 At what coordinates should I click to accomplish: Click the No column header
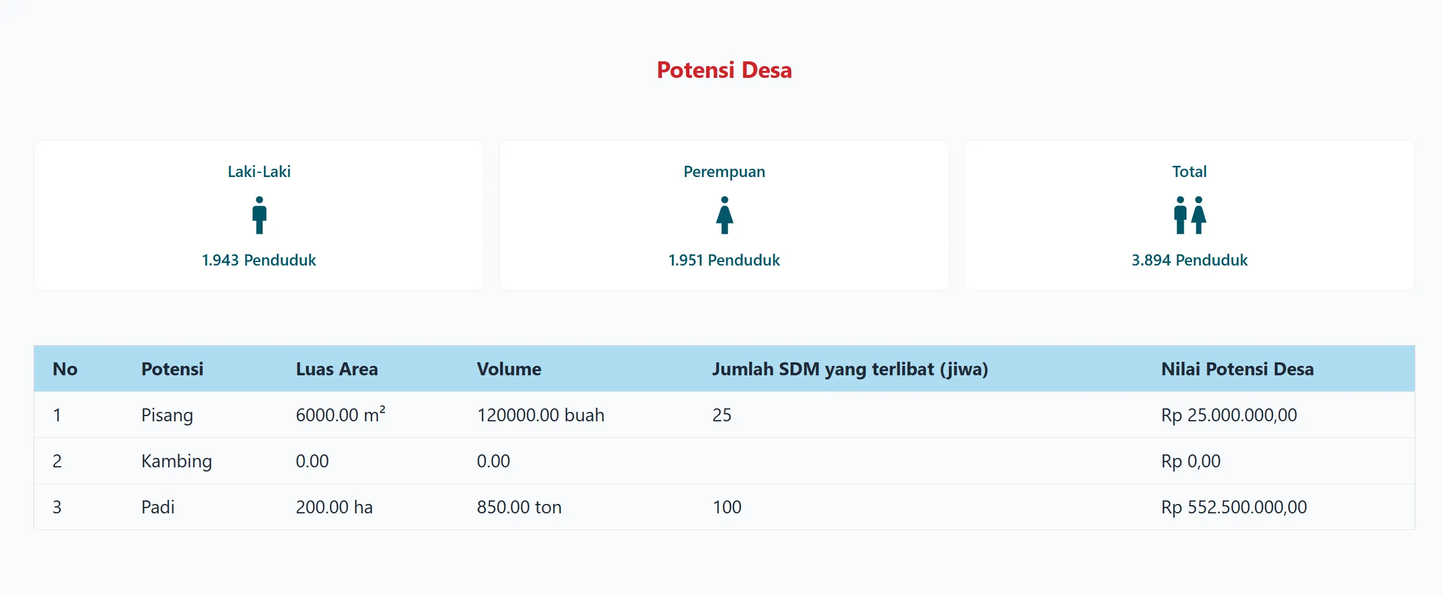tap(65, 369)
